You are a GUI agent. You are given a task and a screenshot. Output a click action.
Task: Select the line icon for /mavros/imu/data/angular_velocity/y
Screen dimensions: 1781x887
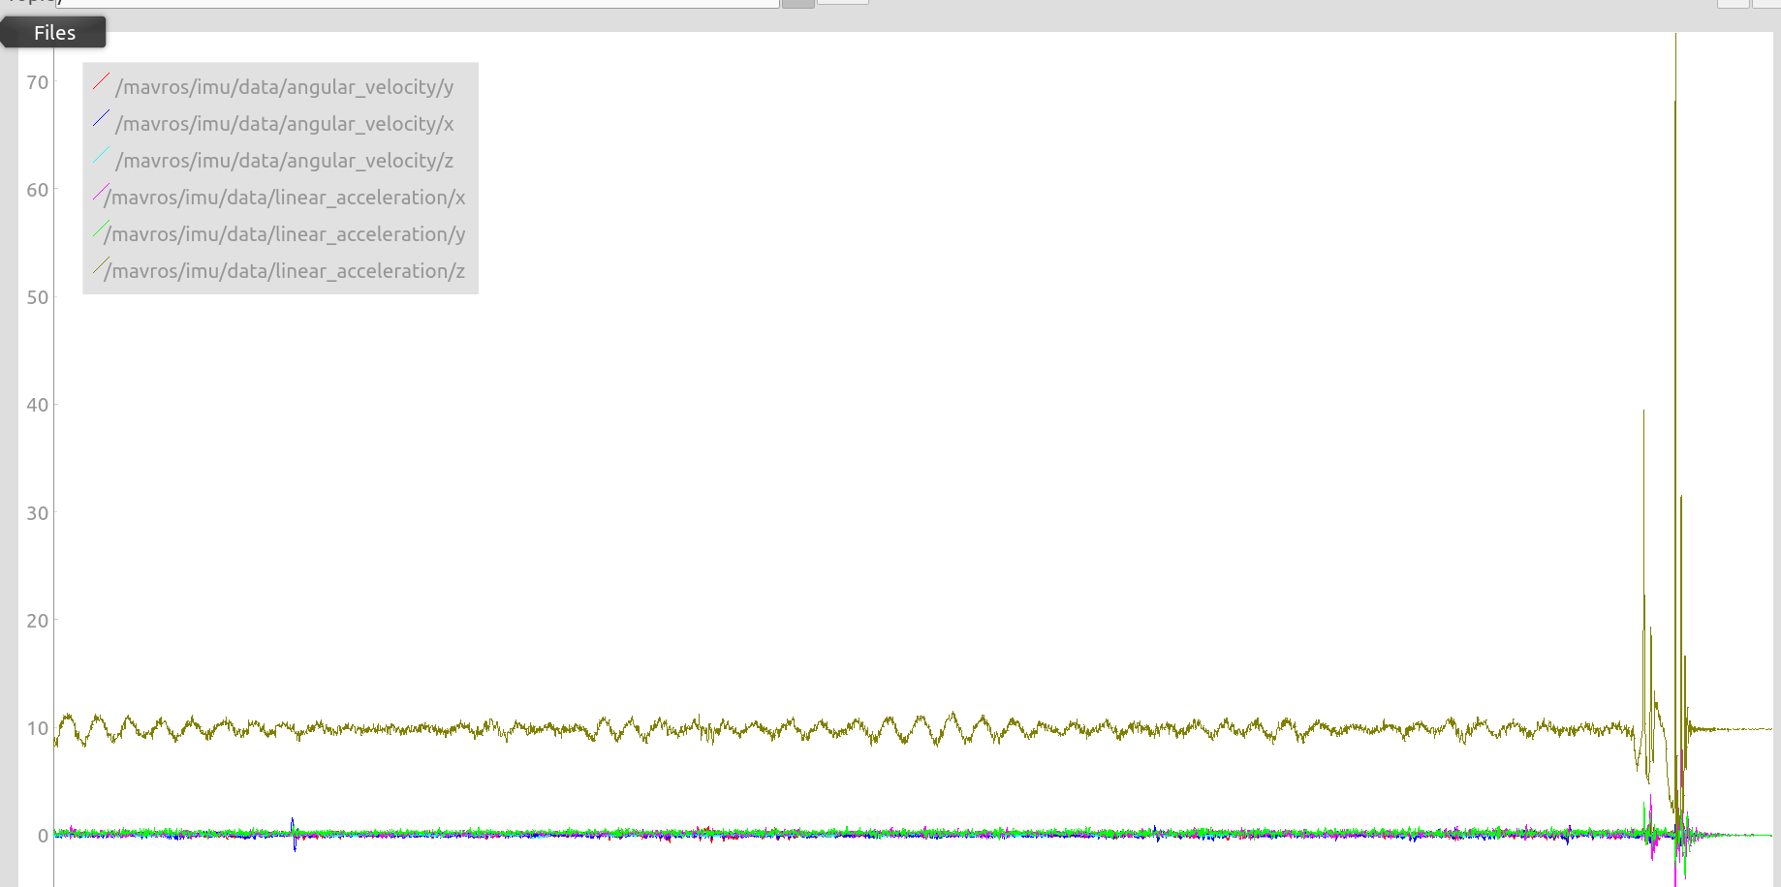tap(101, 81)
